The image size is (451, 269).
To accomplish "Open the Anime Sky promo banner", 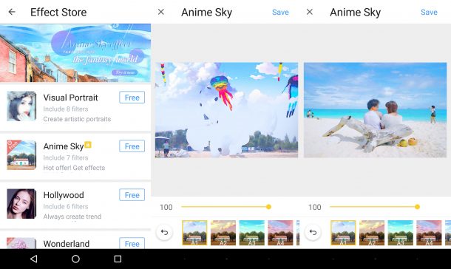I will point(75,53).
